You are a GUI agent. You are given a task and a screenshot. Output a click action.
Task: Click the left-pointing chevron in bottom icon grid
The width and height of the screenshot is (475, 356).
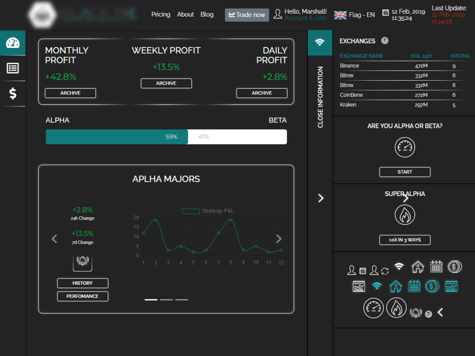[x=440, y=312]
